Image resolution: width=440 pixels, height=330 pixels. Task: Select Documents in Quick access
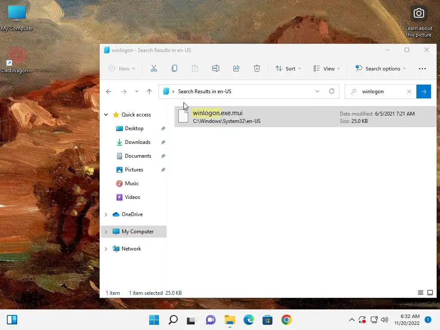[x=138, y=156]
